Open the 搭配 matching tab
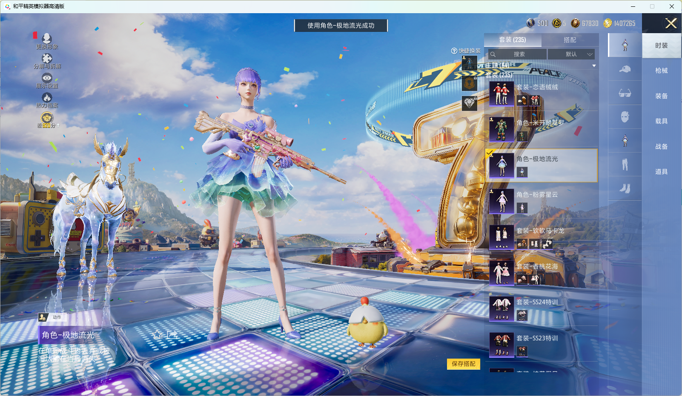Image resolution: width=682 pixels, height=396 pixels. 570,40
